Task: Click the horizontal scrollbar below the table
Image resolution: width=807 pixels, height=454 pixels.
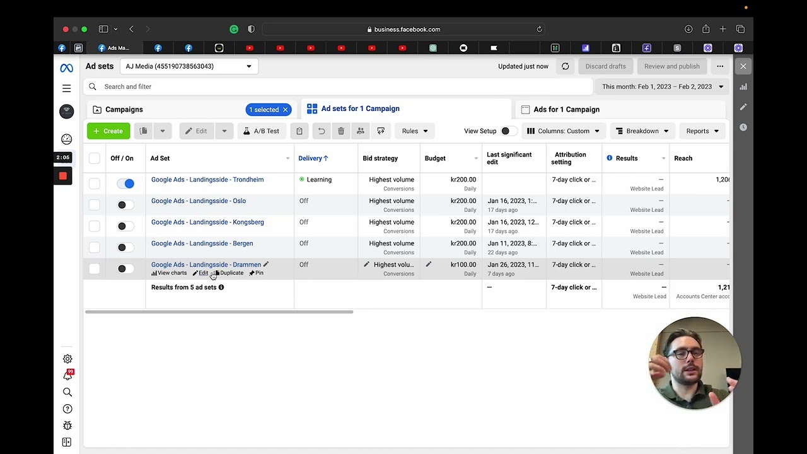Action: click(x=219, y=311)
